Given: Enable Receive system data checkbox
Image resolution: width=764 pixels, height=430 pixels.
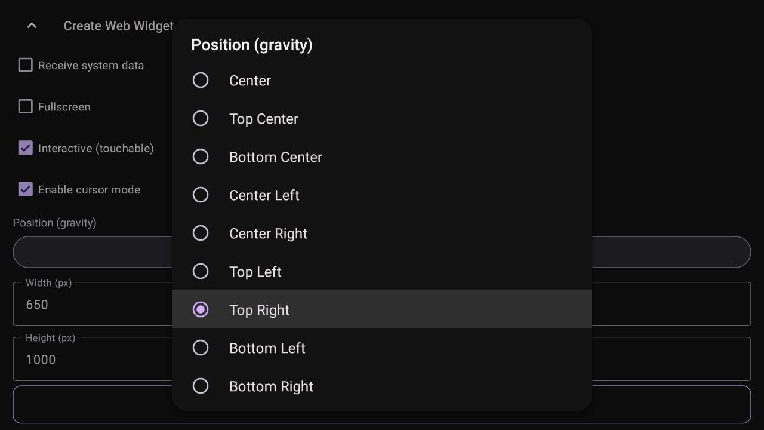Looking at the screenshot, I should [25, 65].
